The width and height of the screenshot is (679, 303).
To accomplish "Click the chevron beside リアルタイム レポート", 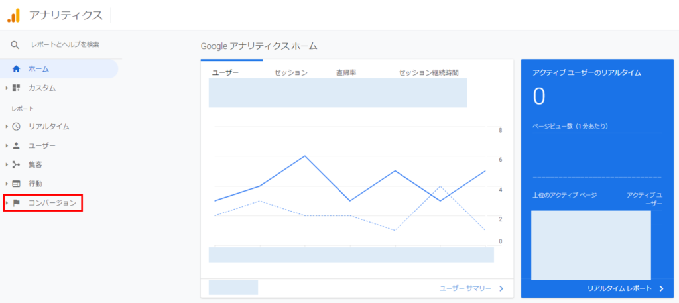I will tap(661, 288).
